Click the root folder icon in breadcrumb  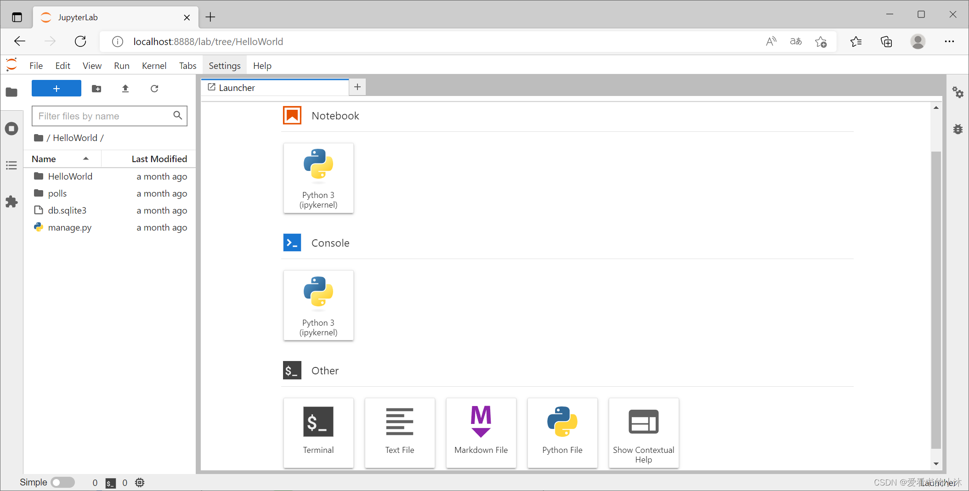coord(39,138)
